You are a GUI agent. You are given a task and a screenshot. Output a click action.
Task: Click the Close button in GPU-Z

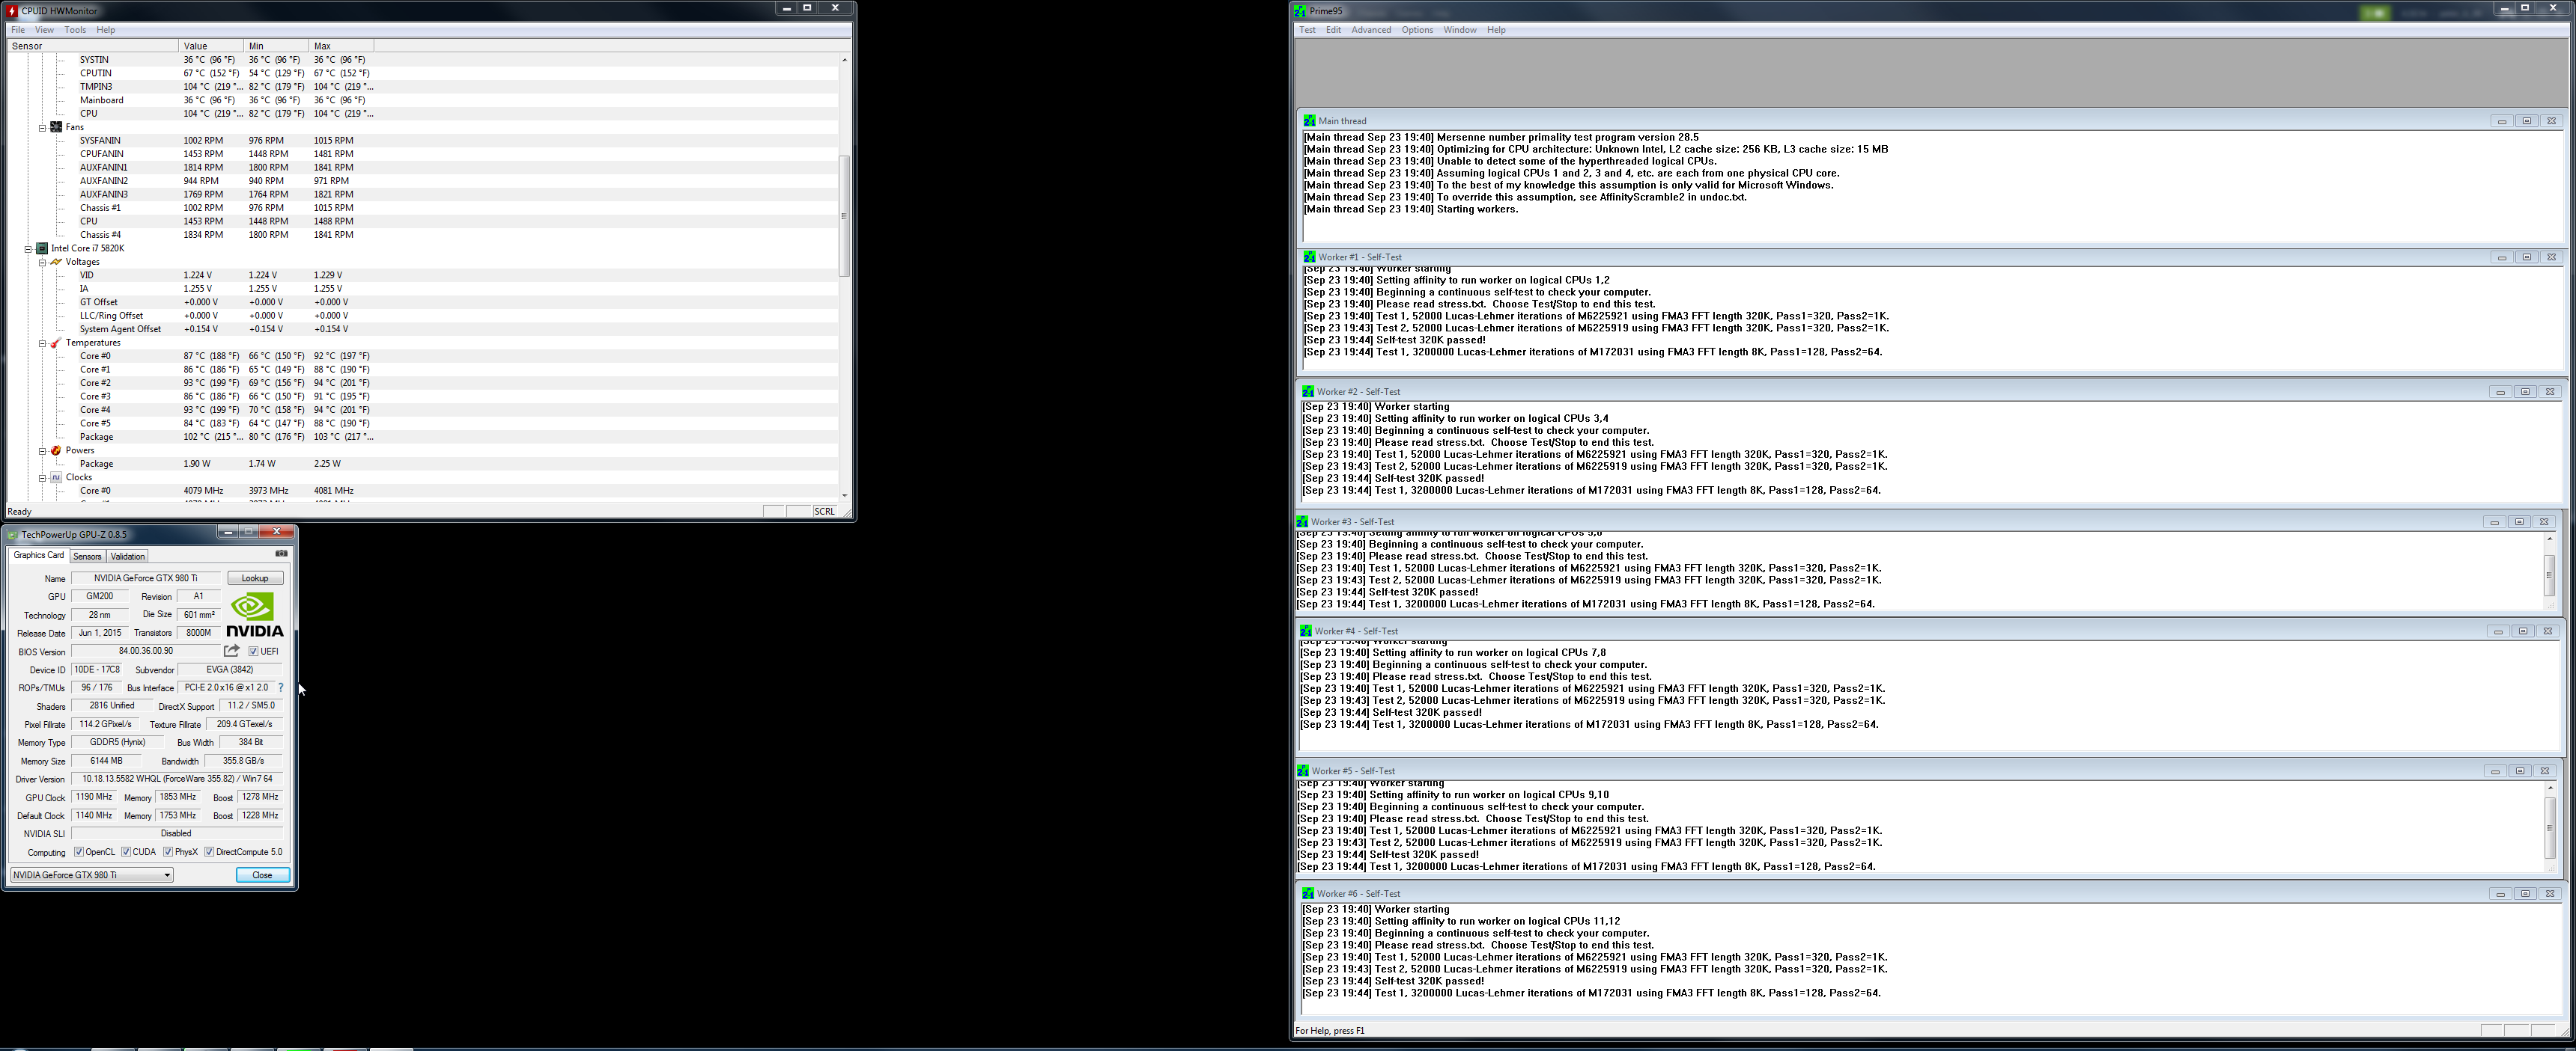pyautogui.click(x=262, y=875)
